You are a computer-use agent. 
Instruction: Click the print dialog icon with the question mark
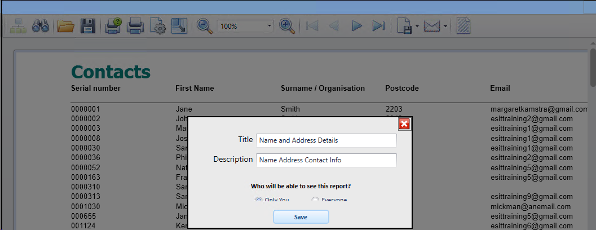[113, 26]
